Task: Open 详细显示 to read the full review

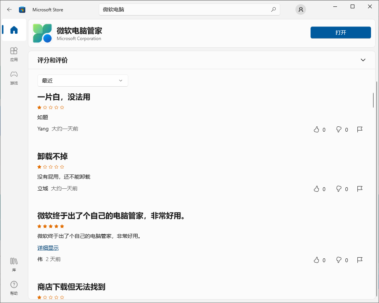Action: [48, 247]
